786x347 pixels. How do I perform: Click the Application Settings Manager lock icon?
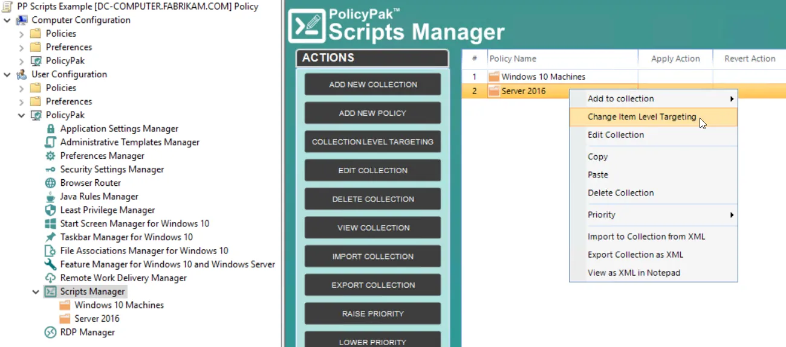(51, 129)
